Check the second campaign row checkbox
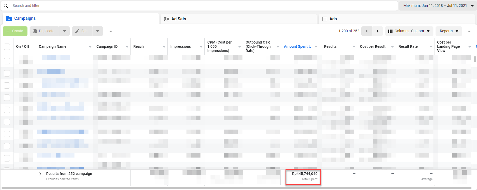477x190 pixels. point(7,73)
